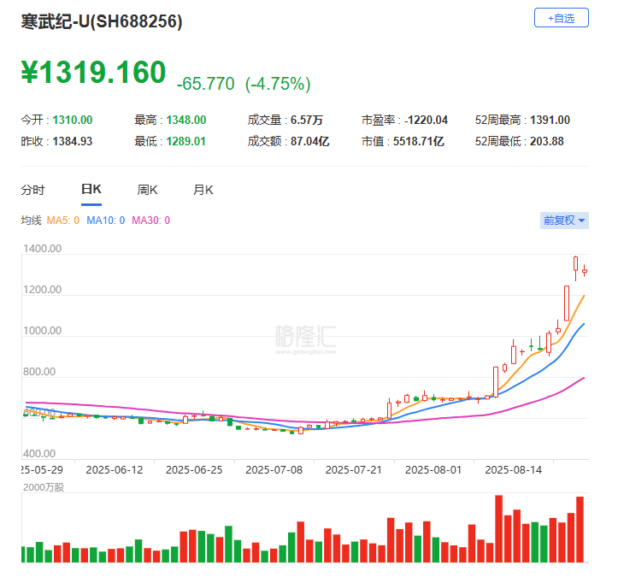This screenshot has width=618, height=577.
Task: Click the 今开 value 1310.00
Action: [73, 120]
